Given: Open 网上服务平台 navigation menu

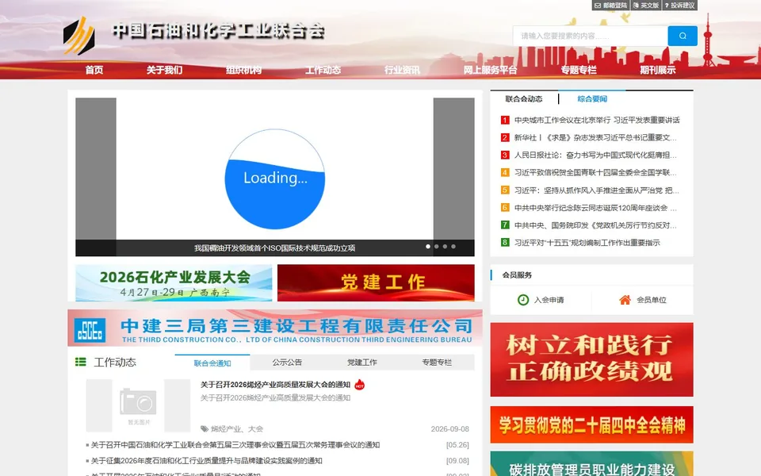Looking at the screenshot, I should [490, 70].
